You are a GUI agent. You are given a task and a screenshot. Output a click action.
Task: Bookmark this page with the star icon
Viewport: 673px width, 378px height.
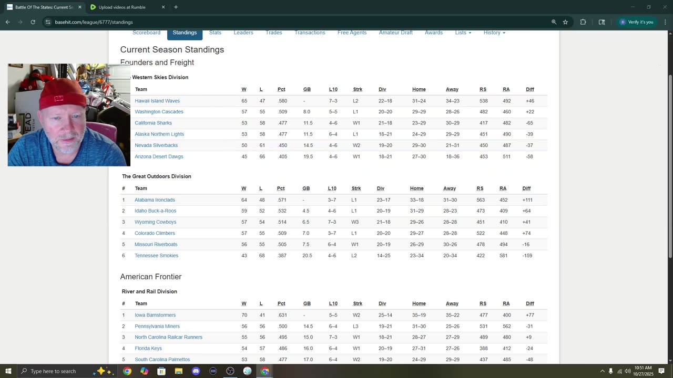(565, 22)
